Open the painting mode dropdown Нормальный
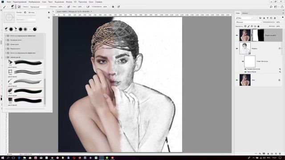The image size is (285, 160). pos(39,7)
